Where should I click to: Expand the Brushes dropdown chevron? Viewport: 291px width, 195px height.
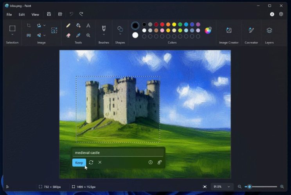[104, 34]
